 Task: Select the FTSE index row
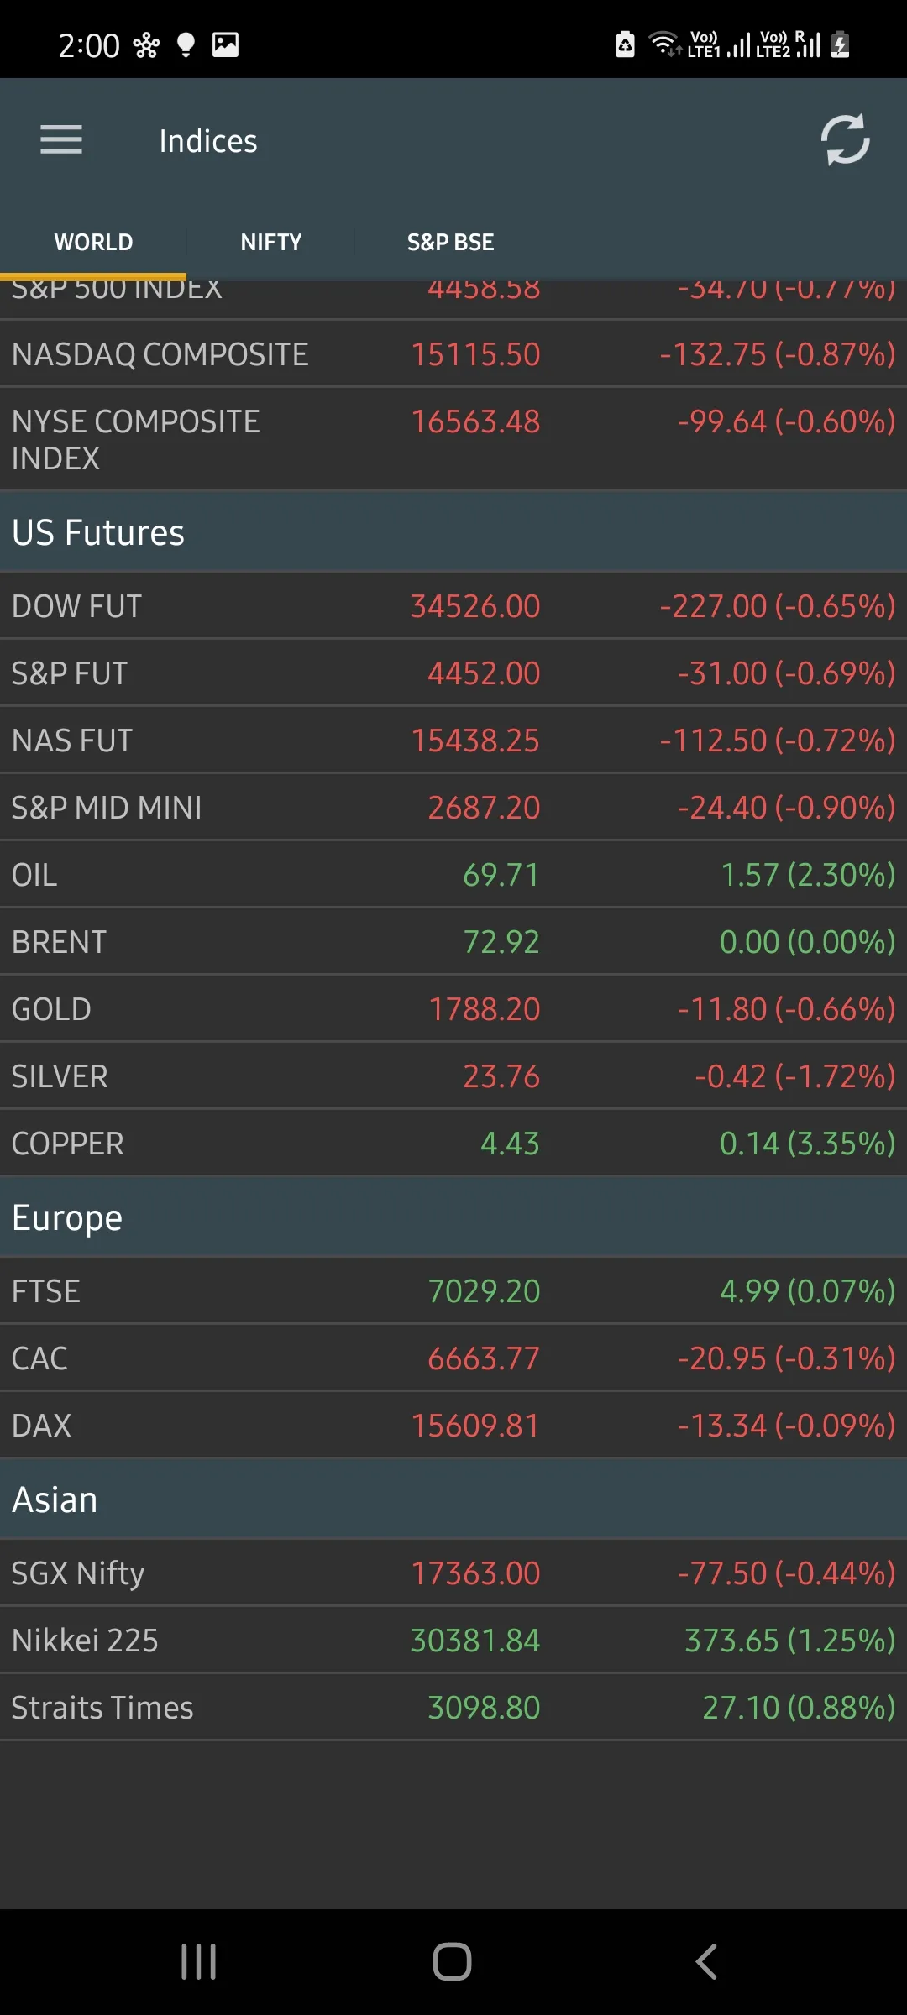coord(453,1291)
